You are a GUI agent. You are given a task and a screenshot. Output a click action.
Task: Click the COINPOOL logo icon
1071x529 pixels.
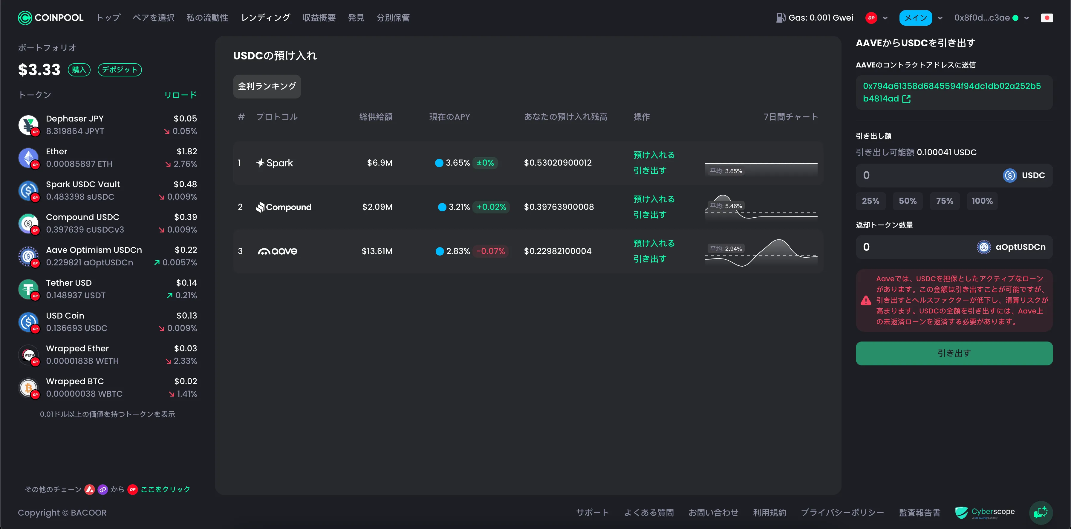pos(25,18)
